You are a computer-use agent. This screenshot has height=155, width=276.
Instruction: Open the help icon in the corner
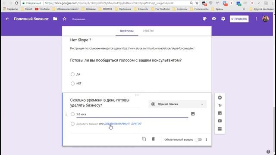click(x=268, y=152)
